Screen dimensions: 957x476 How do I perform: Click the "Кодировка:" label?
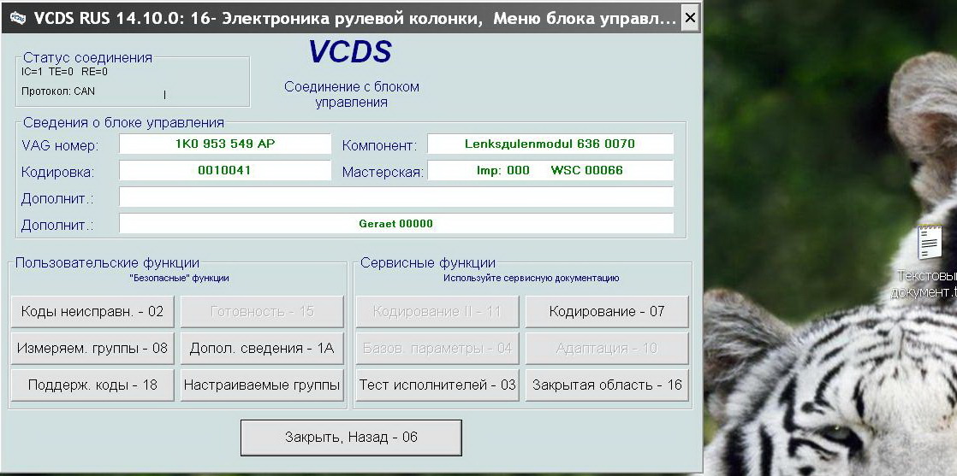point(58,173)
